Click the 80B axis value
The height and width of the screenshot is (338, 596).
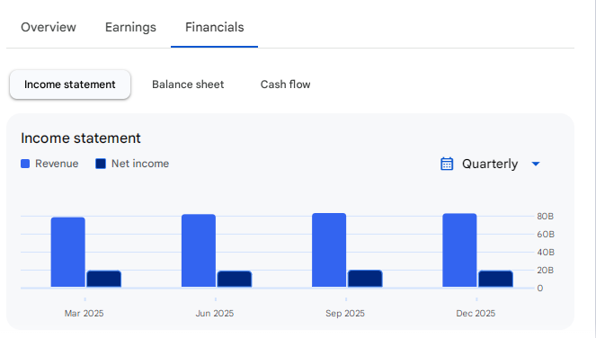(546, 217)
